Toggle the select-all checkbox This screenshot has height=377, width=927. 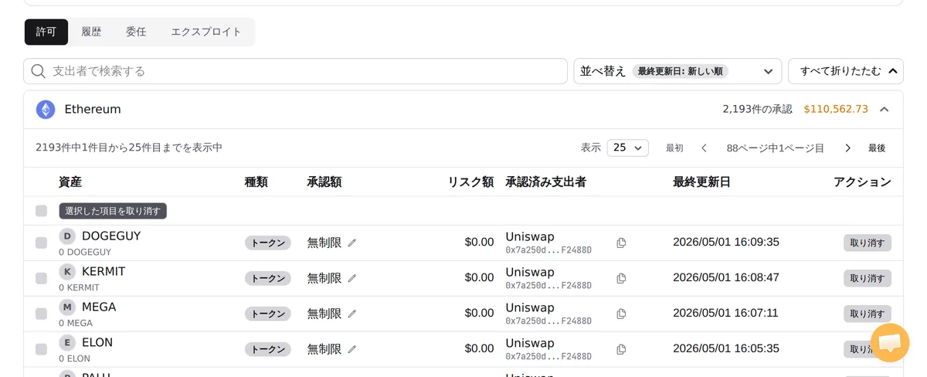click(41, 211)
